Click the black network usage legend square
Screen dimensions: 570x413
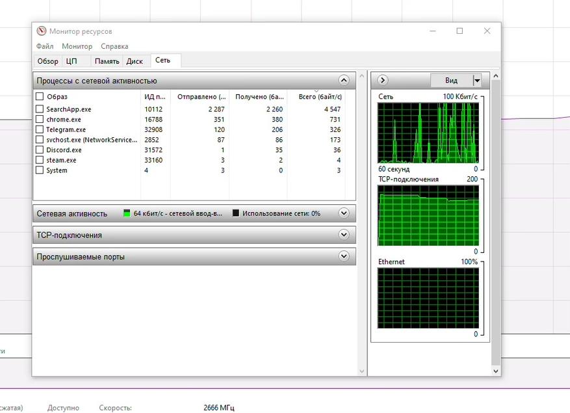(235, 213)
